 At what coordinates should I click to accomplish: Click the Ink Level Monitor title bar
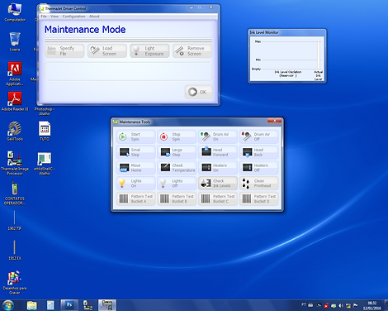(287, 32)
